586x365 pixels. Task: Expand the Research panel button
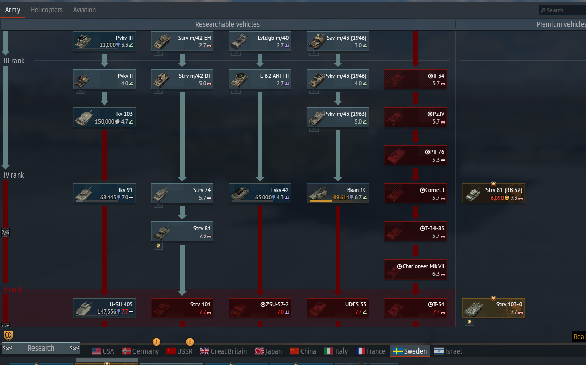[x=41, y=348]
